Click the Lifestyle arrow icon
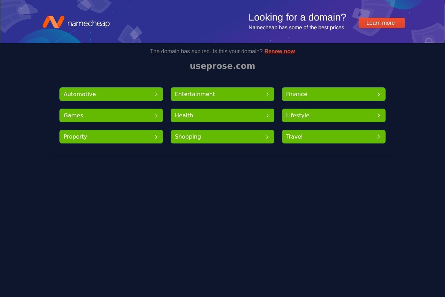445x297 pixels. click(379, 115)
